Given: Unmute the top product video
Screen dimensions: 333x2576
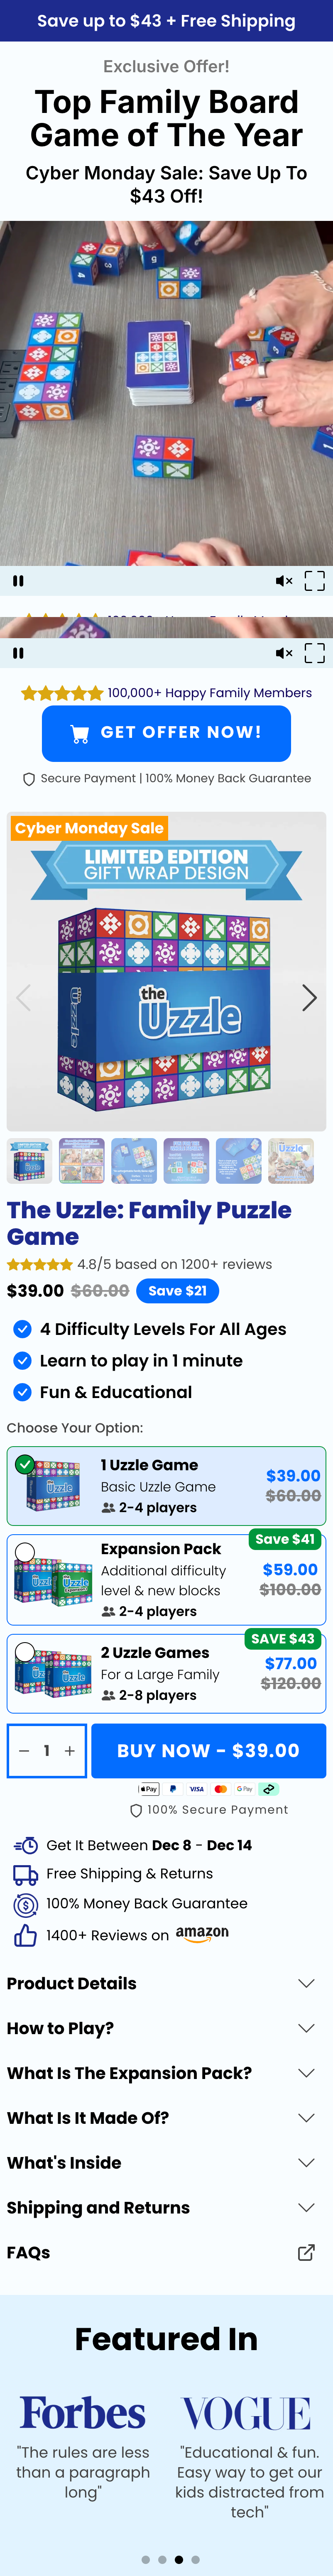Looking at the screenshot, I should pos(284,580).
